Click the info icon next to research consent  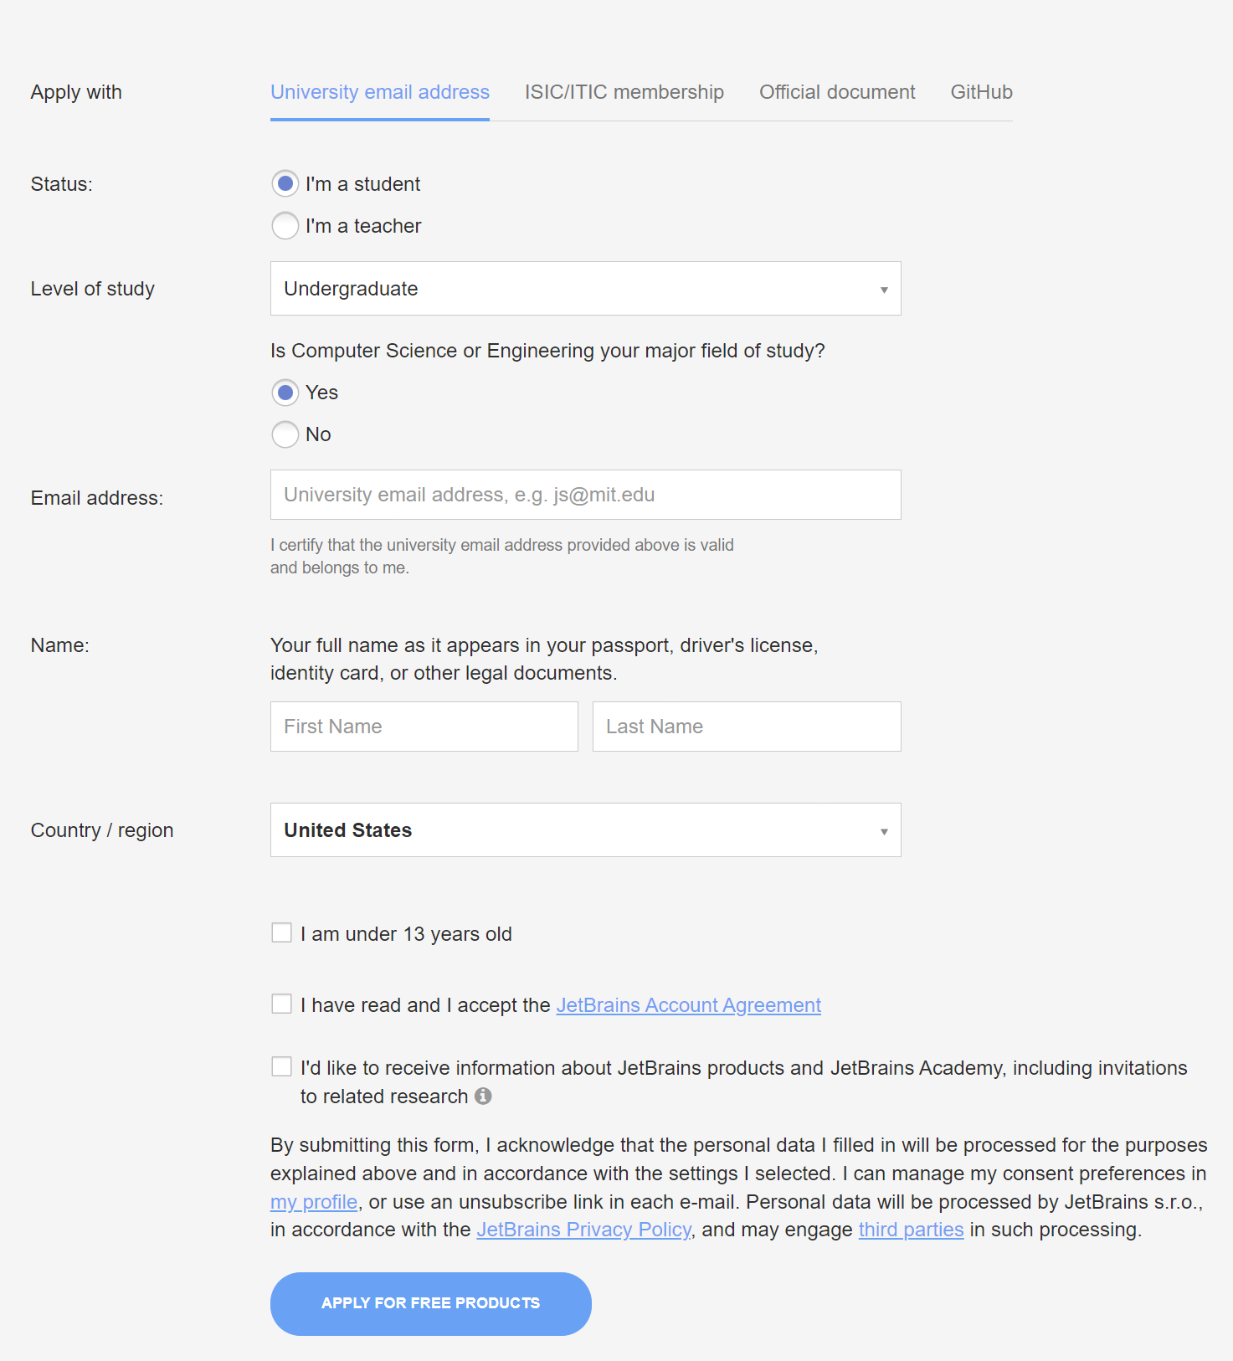coord(484,1097)
